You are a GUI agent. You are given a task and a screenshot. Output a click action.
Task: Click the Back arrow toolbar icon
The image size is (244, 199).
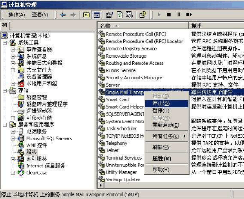click(x=63, y=15)
